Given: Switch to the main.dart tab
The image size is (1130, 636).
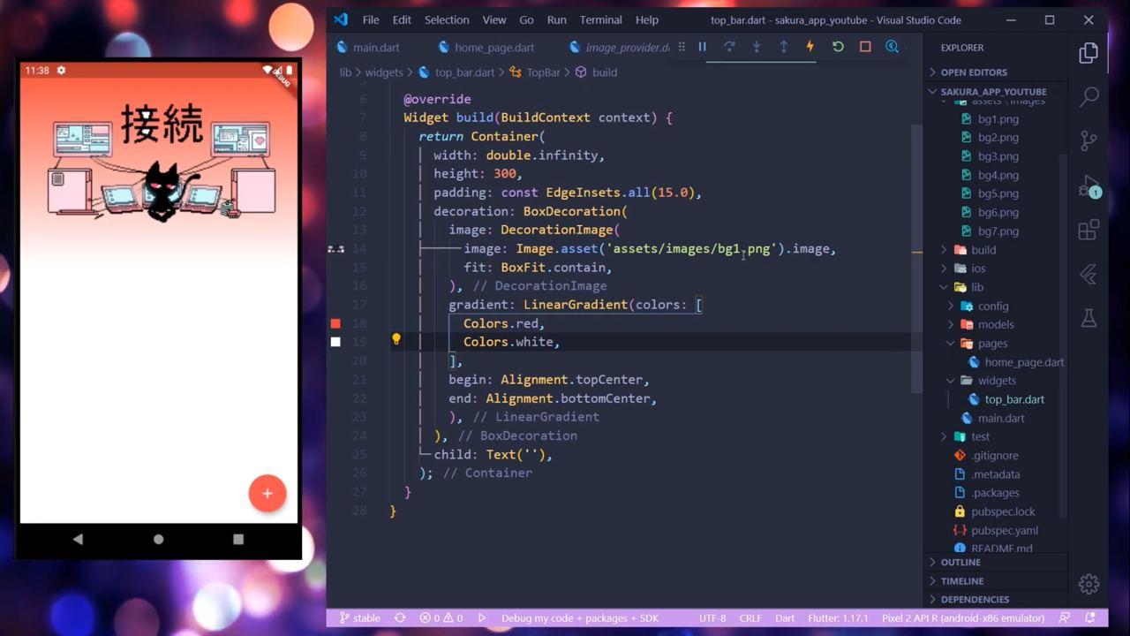Looking at the screenshot, I should click(x=368, y=48).
